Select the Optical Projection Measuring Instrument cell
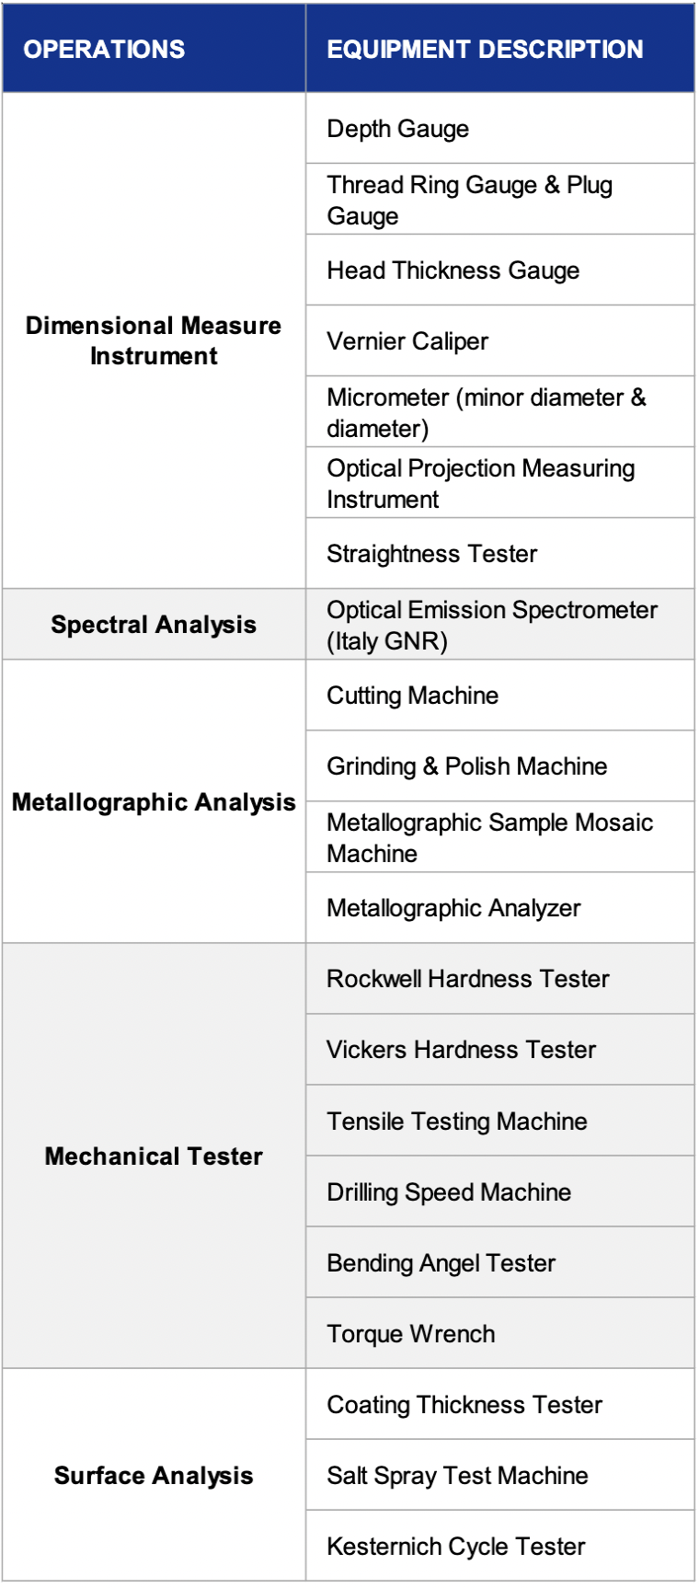The height and width of the screenshot is (1588, 699). click(500, 483)
